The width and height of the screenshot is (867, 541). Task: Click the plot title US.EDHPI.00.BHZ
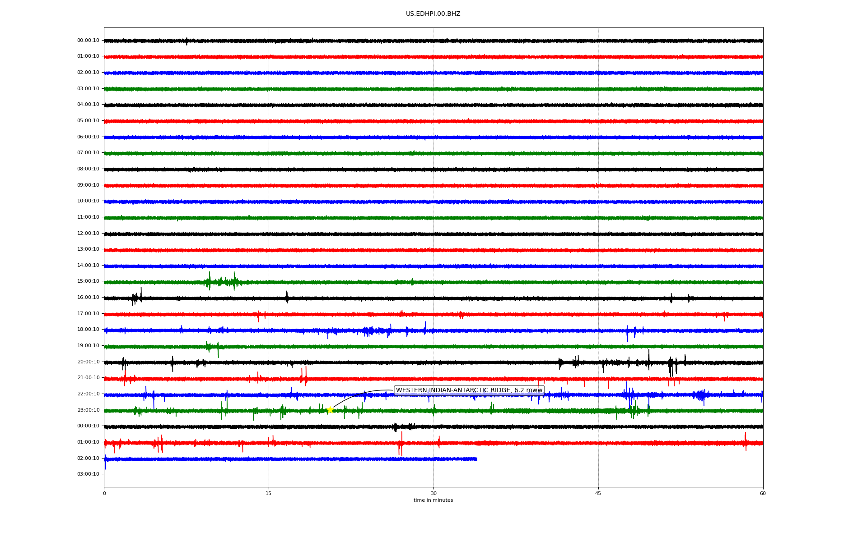click(x=433, y=14)
